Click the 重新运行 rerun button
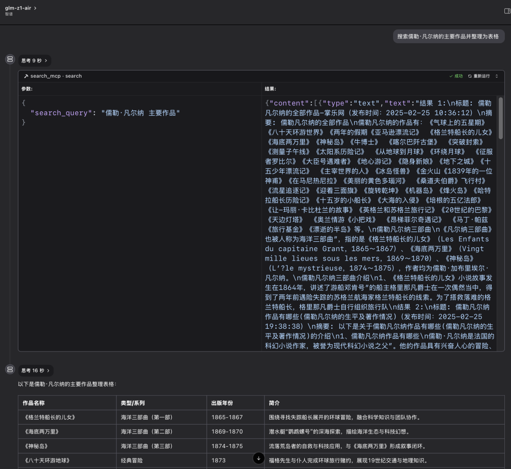The image size is (511, 469). [x=479, y=76]
